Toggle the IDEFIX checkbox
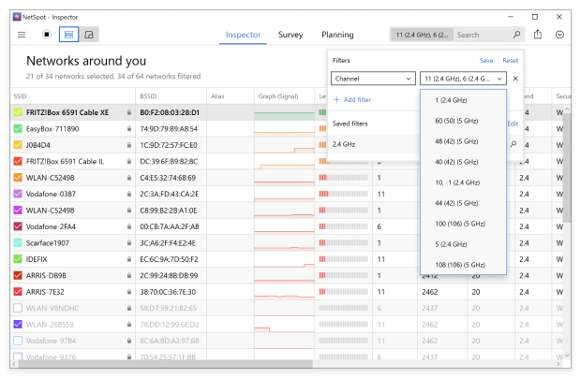This screenshot has width=581, height=378. coord(18,259)
